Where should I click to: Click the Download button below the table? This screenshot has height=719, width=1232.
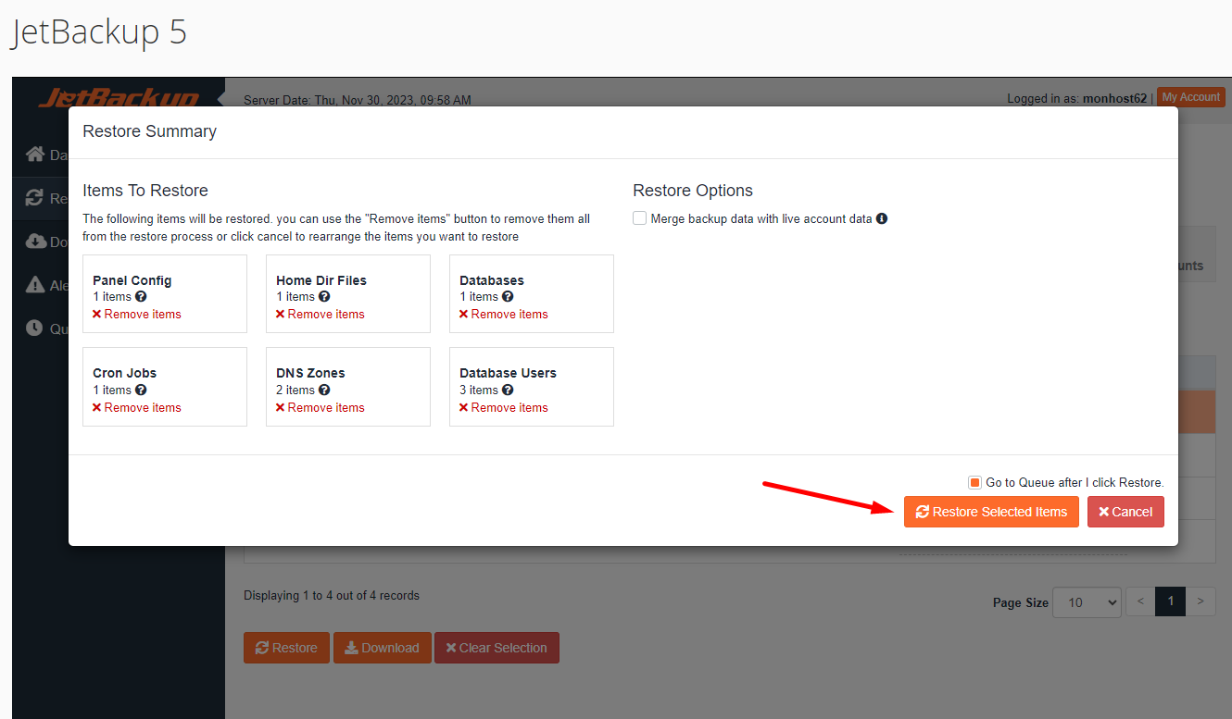tap(382, 648)
